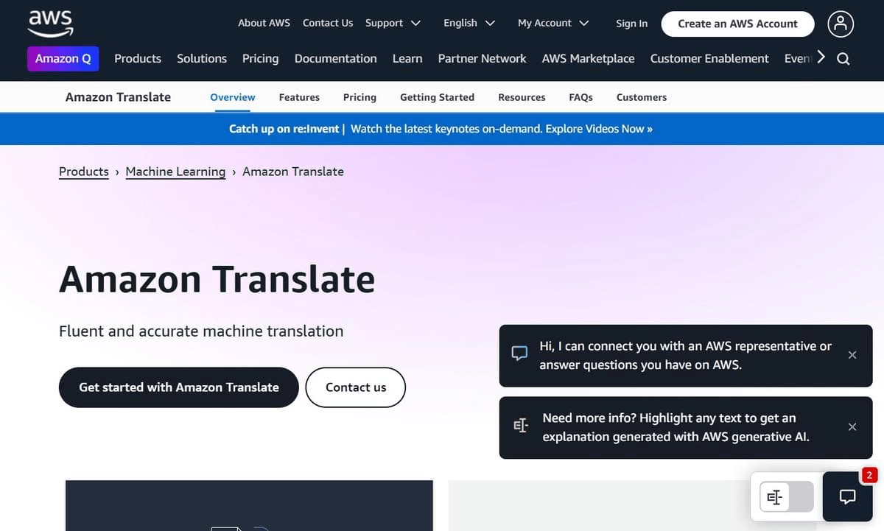
Task: Click Create an AWS Account button
Action: click(738, 24)
